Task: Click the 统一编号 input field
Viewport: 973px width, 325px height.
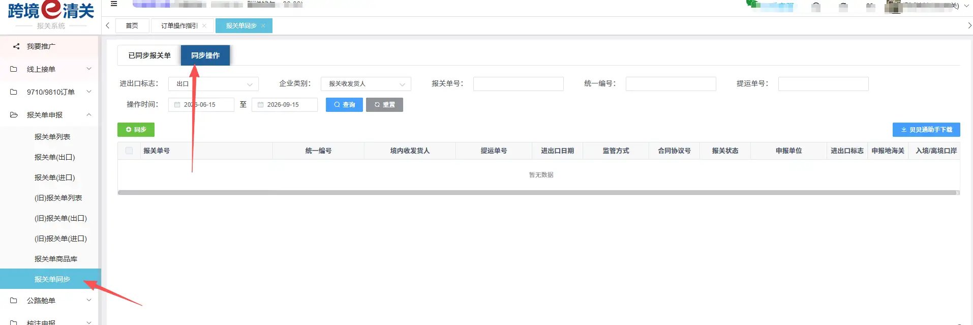Action: [671, 84]
